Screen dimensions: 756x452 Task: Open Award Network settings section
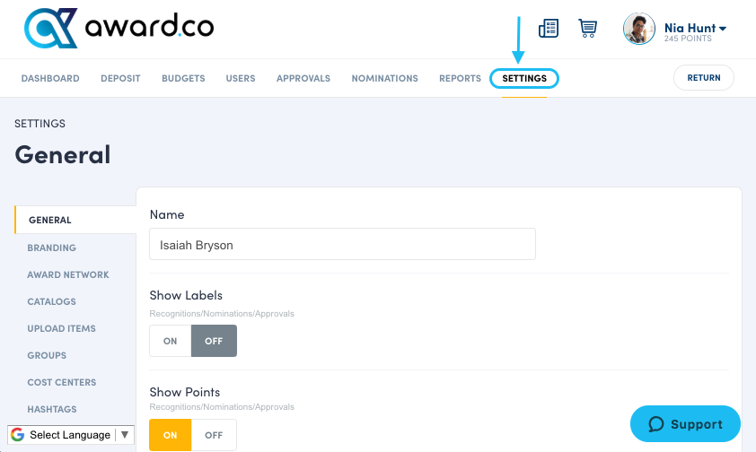(68, 274)
